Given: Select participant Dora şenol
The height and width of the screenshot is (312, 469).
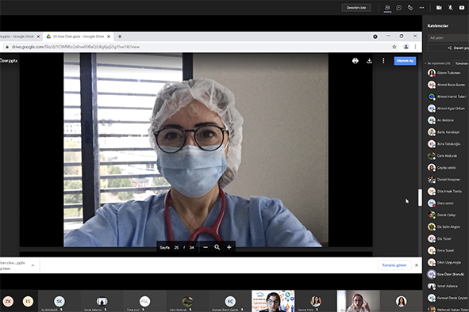Looking at the screenshot, I should pyautogui.click(x=447, y=203).
